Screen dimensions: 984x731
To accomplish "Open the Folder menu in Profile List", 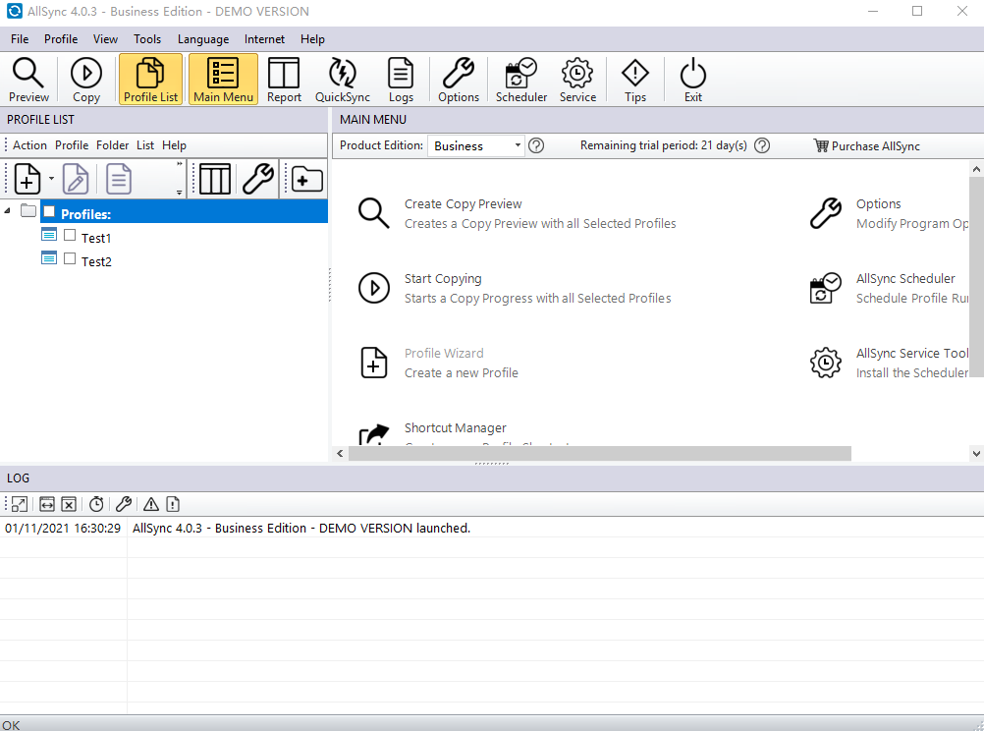I will (112, 145).
